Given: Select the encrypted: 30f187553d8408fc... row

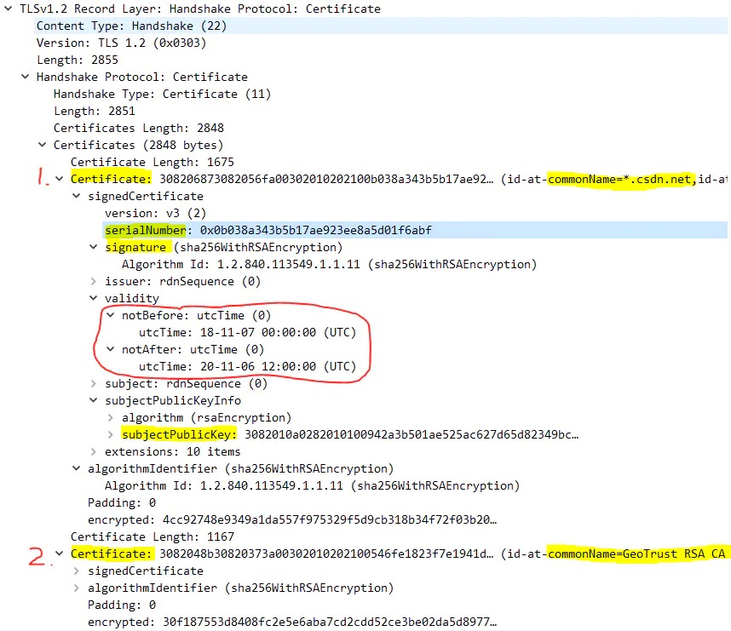Looking at the screenshot, I should [x=292, y=622].
